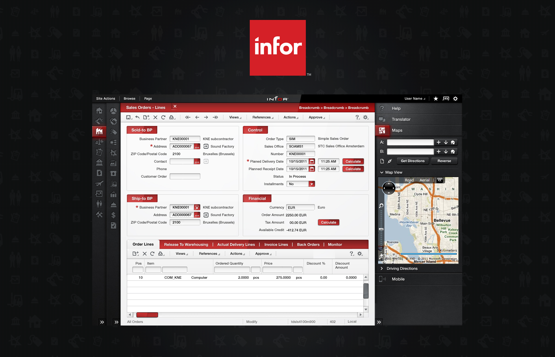Click the save icon in main toolbar

coord(129,117)
